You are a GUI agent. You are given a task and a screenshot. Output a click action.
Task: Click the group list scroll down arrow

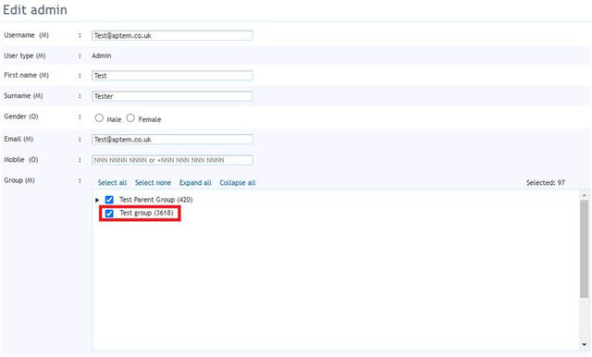584,345
